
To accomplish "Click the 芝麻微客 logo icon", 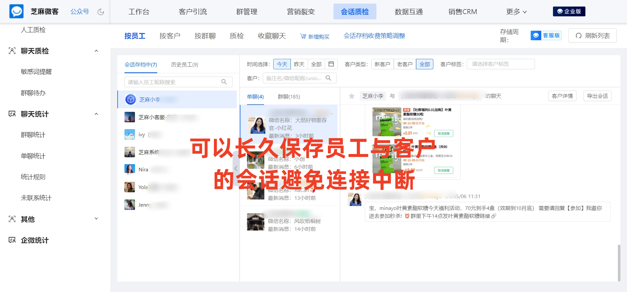I will 16,11.
